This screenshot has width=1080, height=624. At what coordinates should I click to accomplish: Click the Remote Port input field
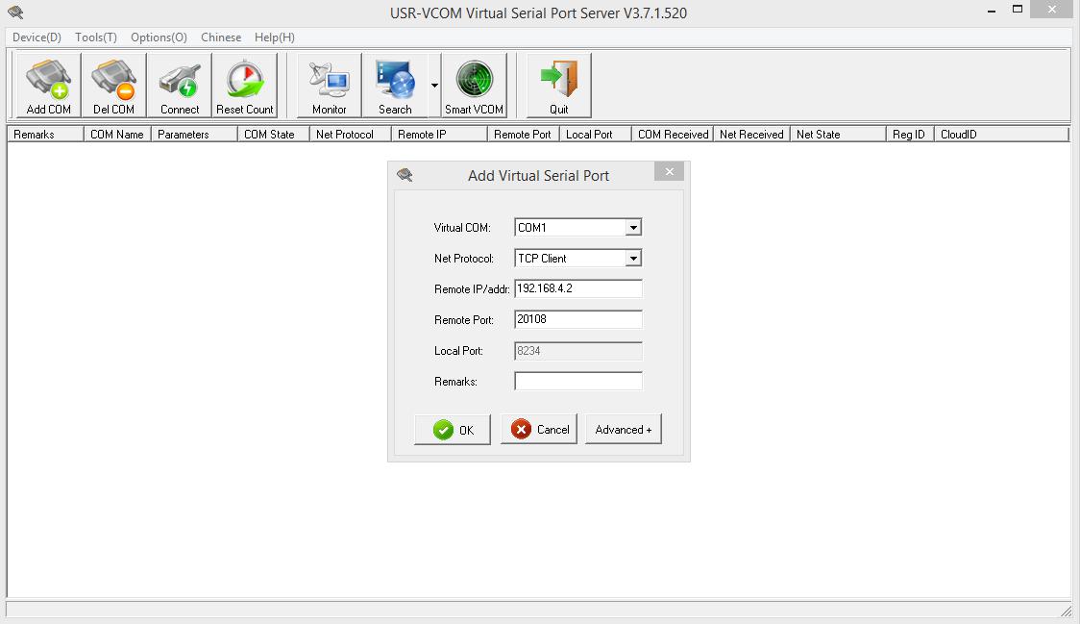(577, 319)
